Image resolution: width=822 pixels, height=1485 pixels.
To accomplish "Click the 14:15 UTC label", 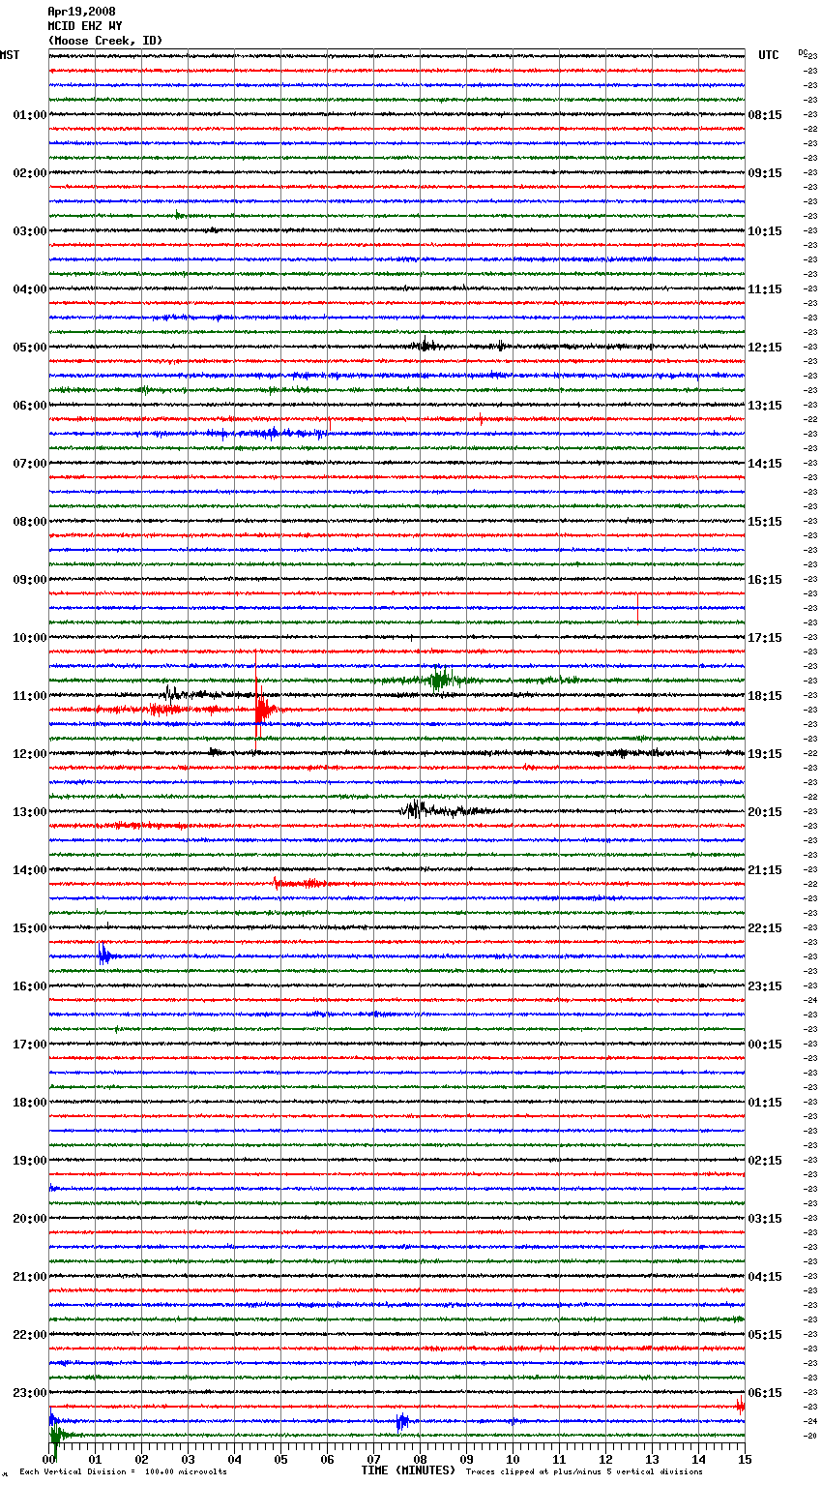I will pyautogui.click(x=765, y=464).
